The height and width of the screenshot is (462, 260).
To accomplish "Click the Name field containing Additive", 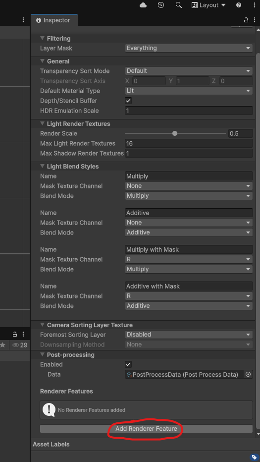I will pyautogui.click(x=189, y=213).
